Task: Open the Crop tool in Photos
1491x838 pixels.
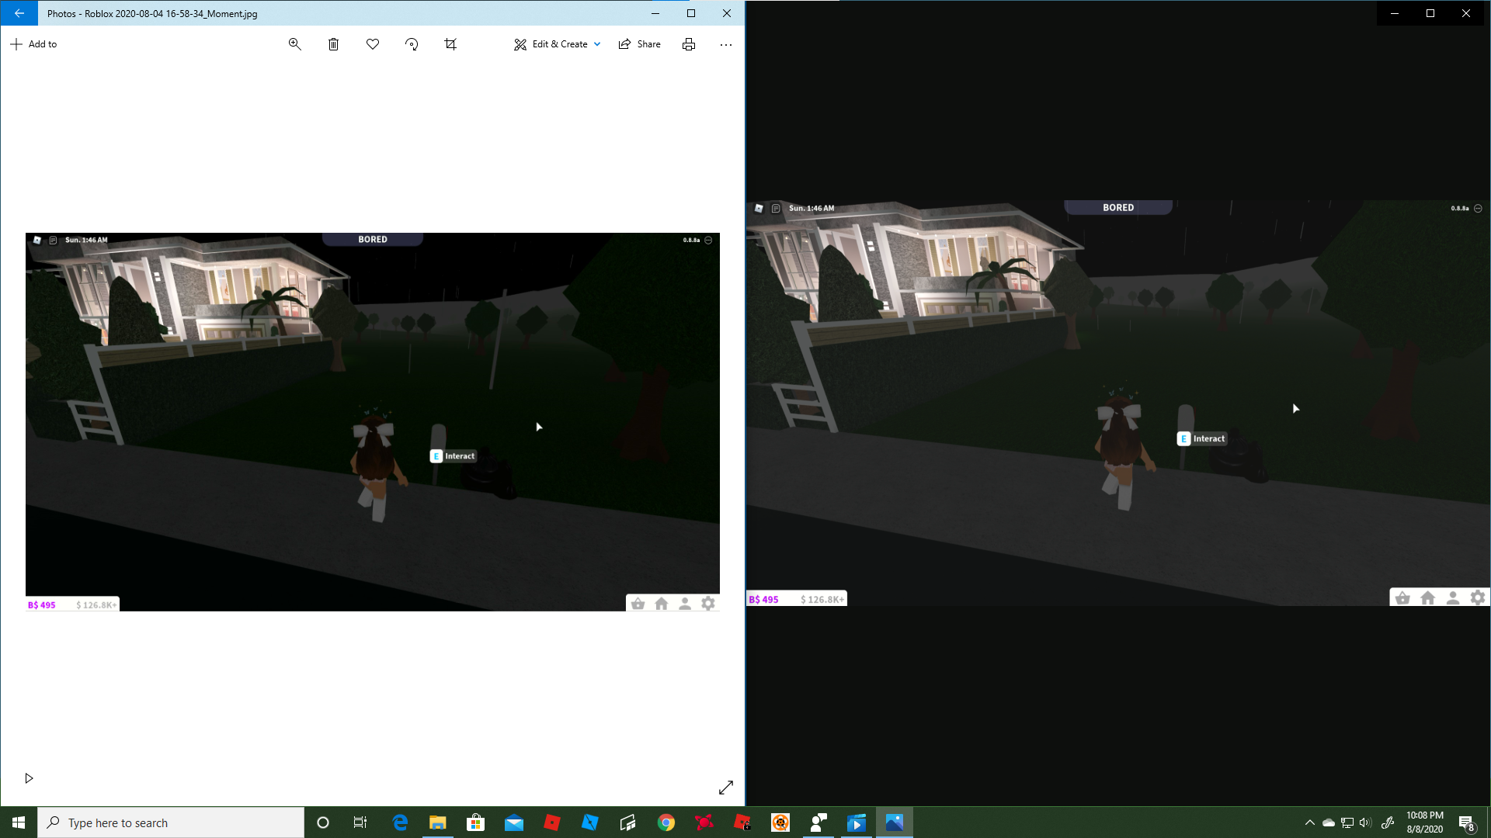Action: [450, 44]
